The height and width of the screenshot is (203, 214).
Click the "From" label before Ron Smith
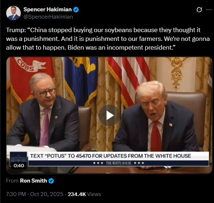tap(12, 181)
